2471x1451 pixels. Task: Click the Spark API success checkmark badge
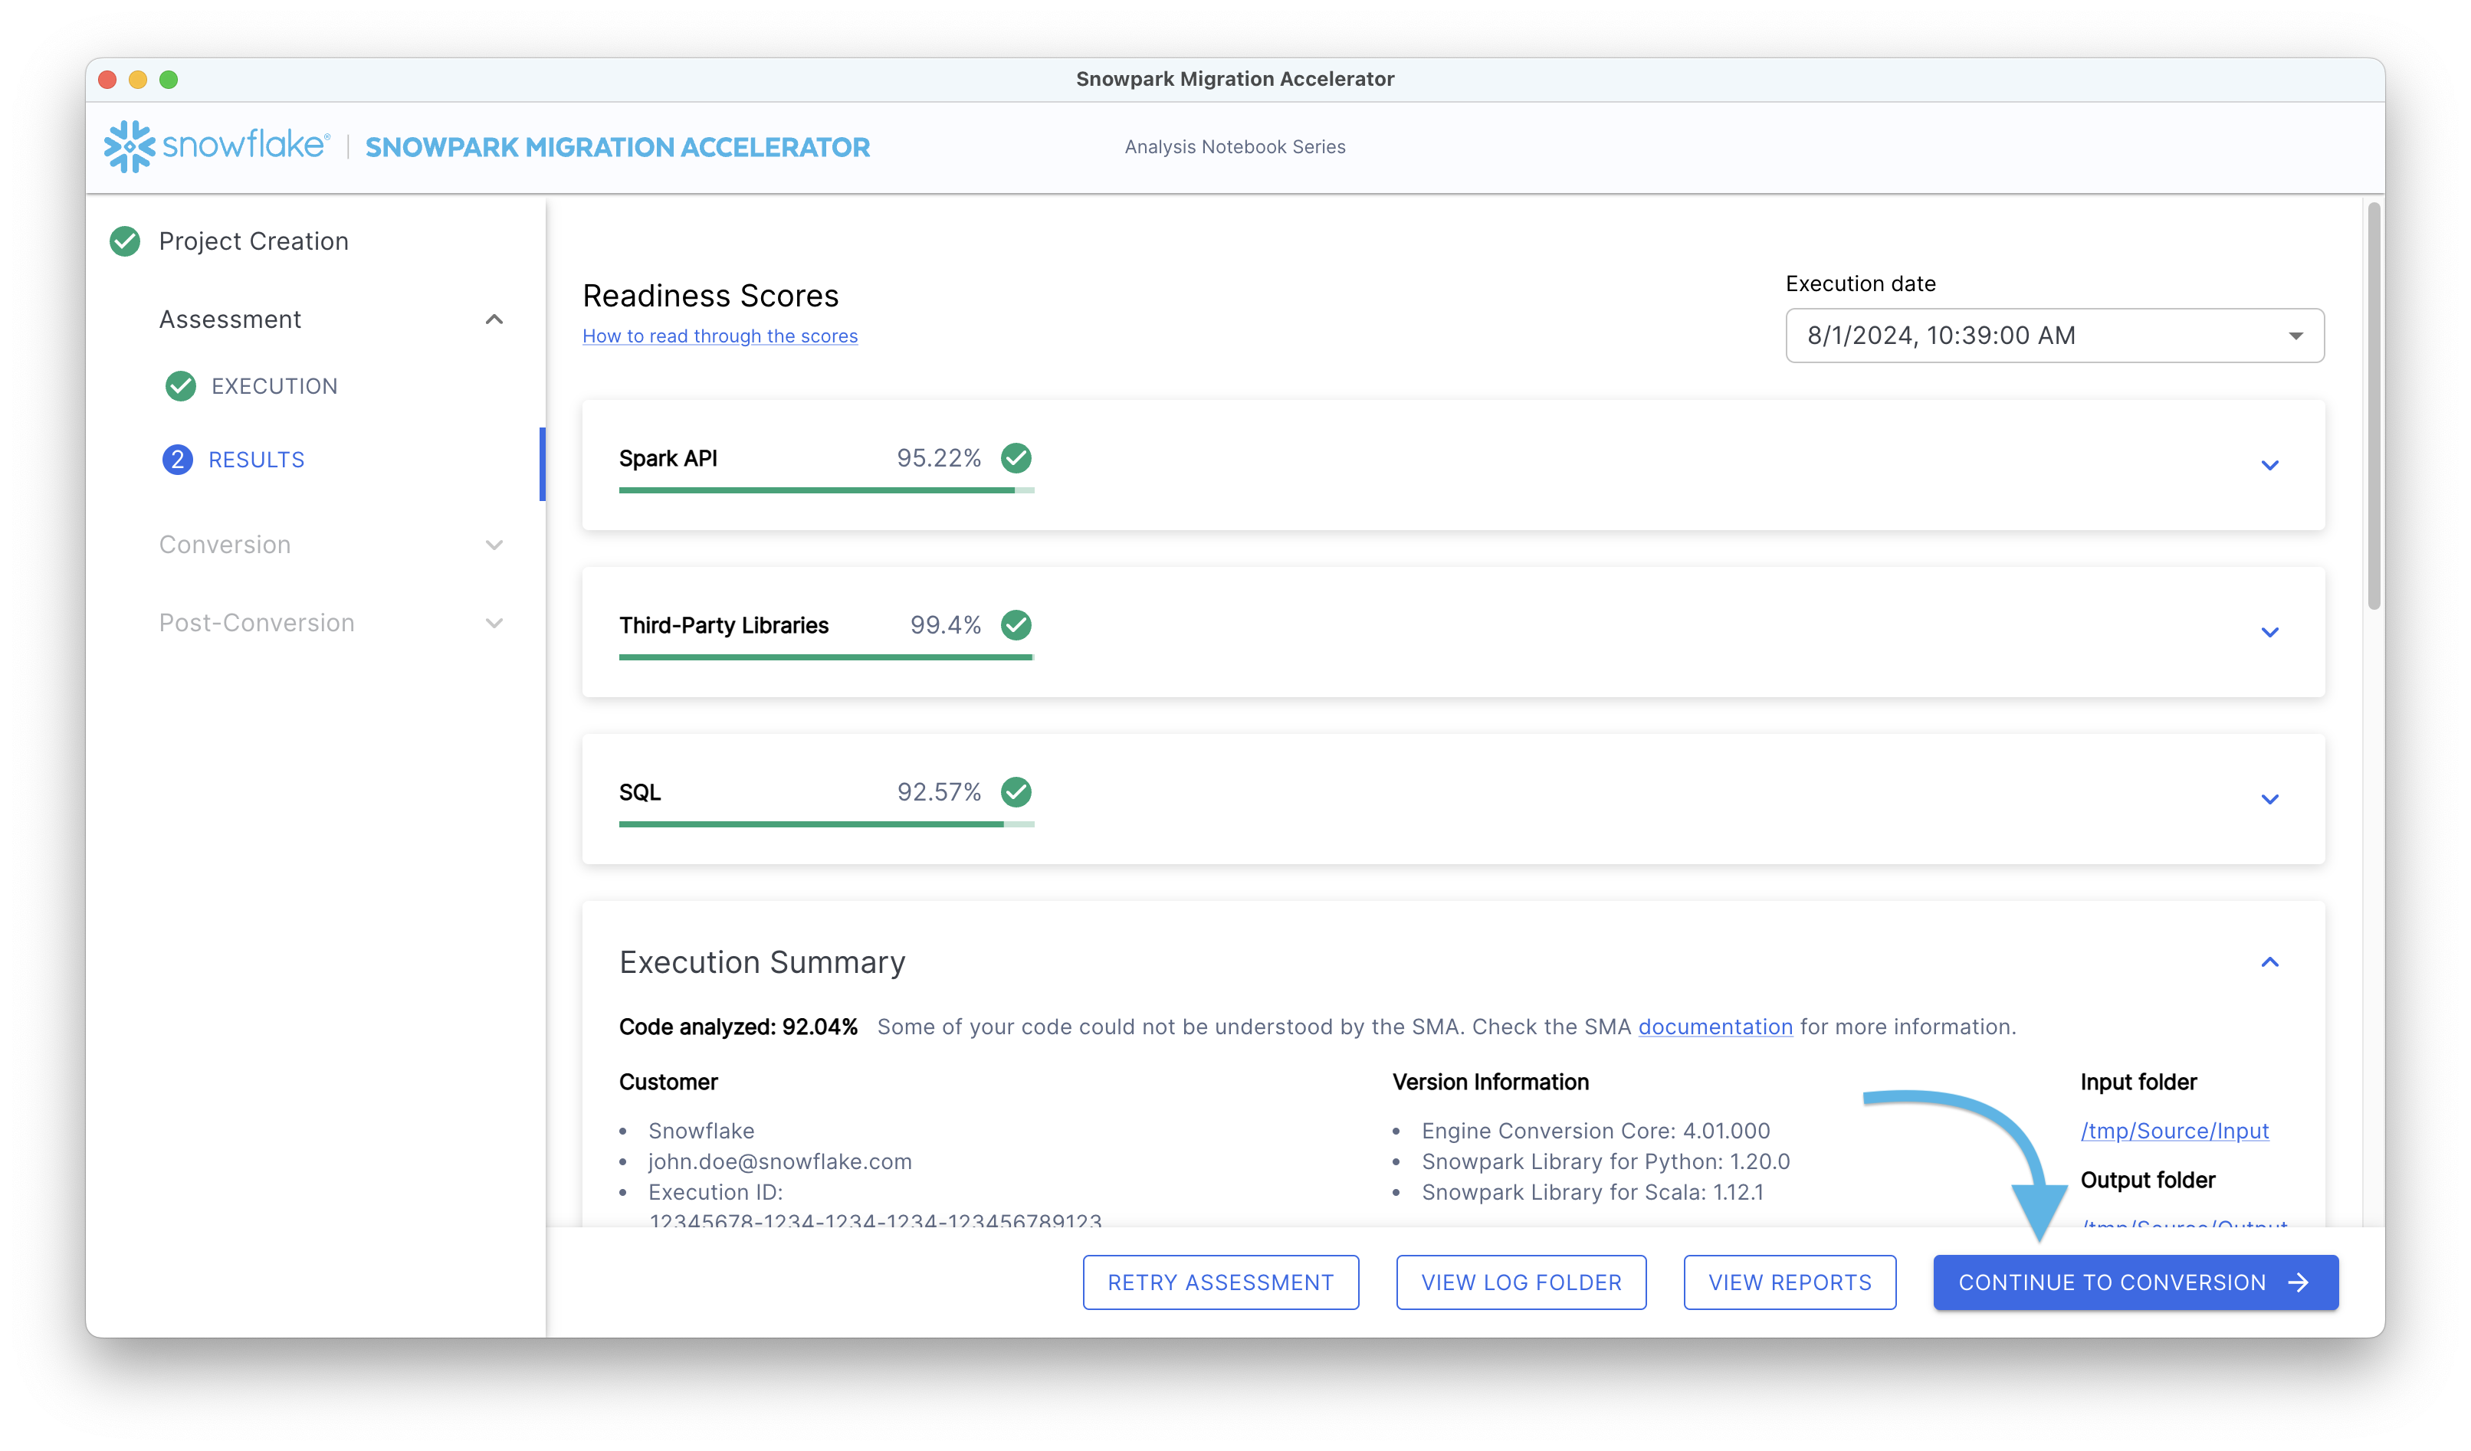[1017, 458]
